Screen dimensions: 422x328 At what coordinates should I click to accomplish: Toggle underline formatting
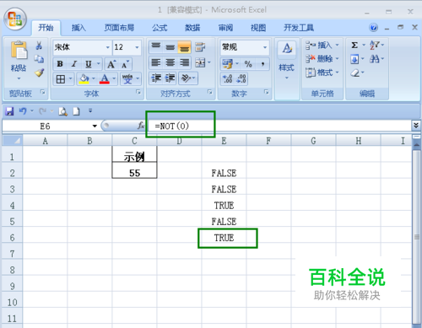pos(89,64)
